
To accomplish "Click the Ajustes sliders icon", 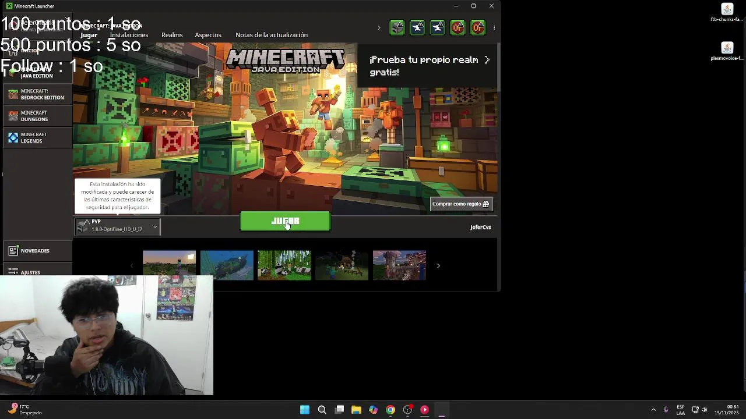I will 13,271.
